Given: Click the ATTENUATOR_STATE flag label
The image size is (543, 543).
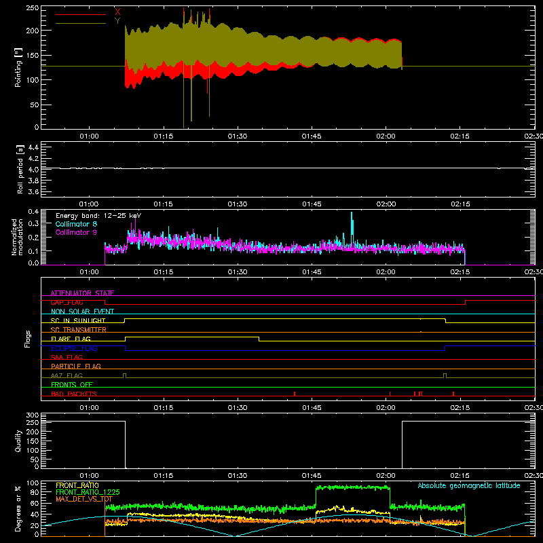Looking at the screenshot, I should 82,293.
